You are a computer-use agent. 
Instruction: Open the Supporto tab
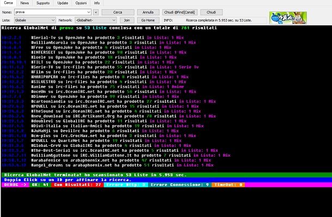[x=43, y=3]
